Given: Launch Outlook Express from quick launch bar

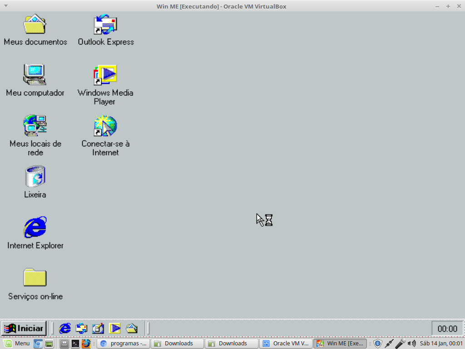Looking at the screenshot, I should click(81, 329).
